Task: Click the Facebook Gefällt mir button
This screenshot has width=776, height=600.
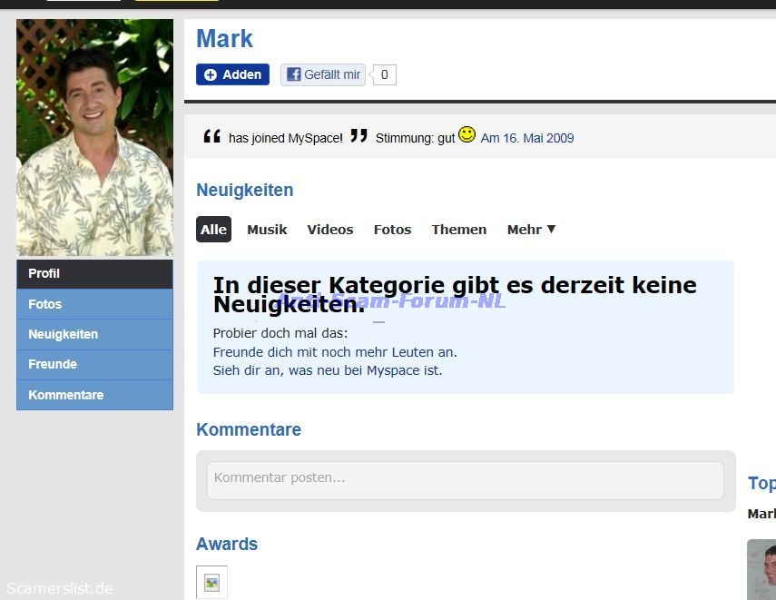Action: pyautogui.click(x=323, y=74)
